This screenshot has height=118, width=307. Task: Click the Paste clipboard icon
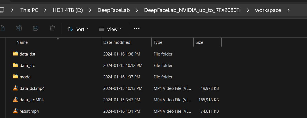pyautogui.click(x=2, y=28)
